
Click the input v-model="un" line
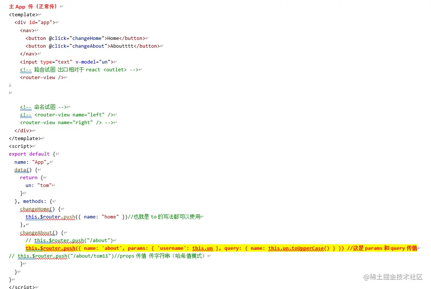(67, 62)
